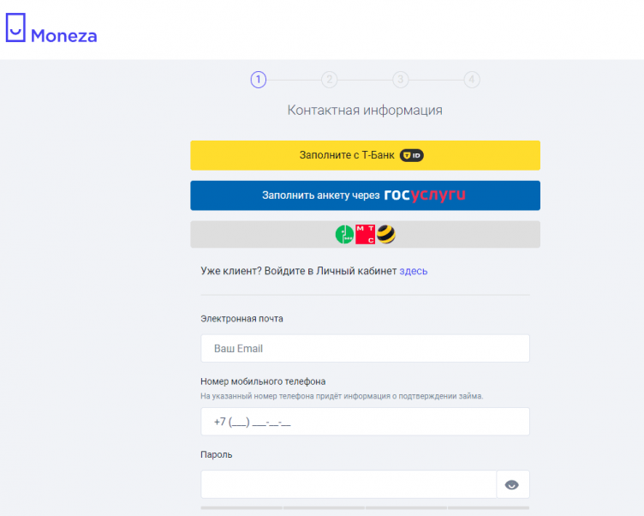The width and height of the screenshot is (644, 516).
Task: Go to step 1 in progress indicator
Action: click(259, 80)
